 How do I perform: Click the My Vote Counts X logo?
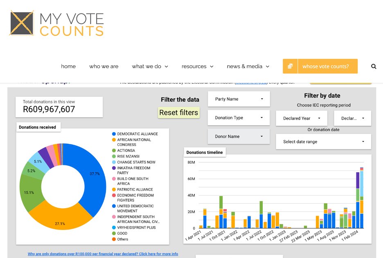(22, 23)
